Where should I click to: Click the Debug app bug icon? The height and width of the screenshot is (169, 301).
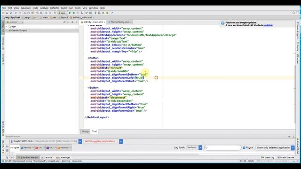pos(74,13)
